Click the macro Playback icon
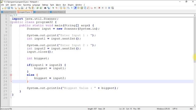 coord(106,8)
